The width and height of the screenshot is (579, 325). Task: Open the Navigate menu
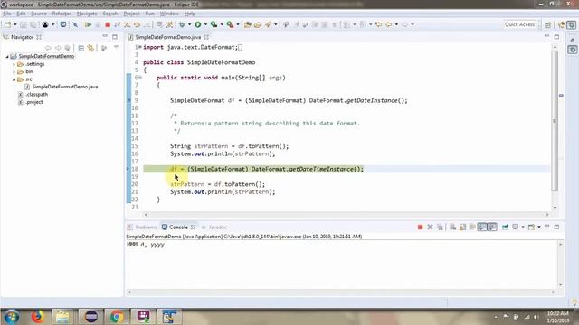pyautogui.click(x=87, y=14)
